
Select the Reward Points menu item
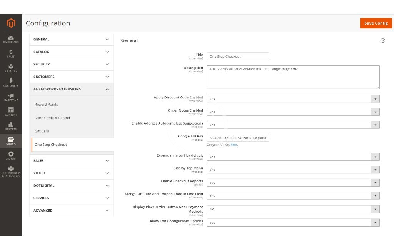tap(46, 105)
